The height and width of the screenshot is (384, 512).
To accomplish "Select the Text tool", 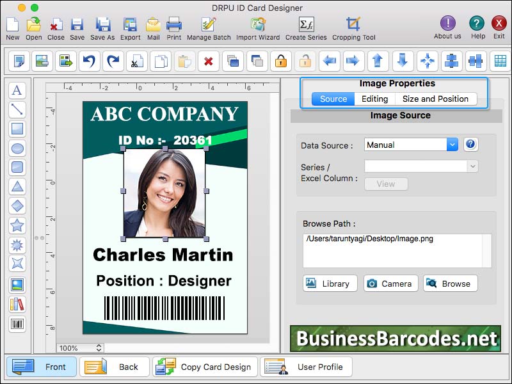I will tap(17, 91).
